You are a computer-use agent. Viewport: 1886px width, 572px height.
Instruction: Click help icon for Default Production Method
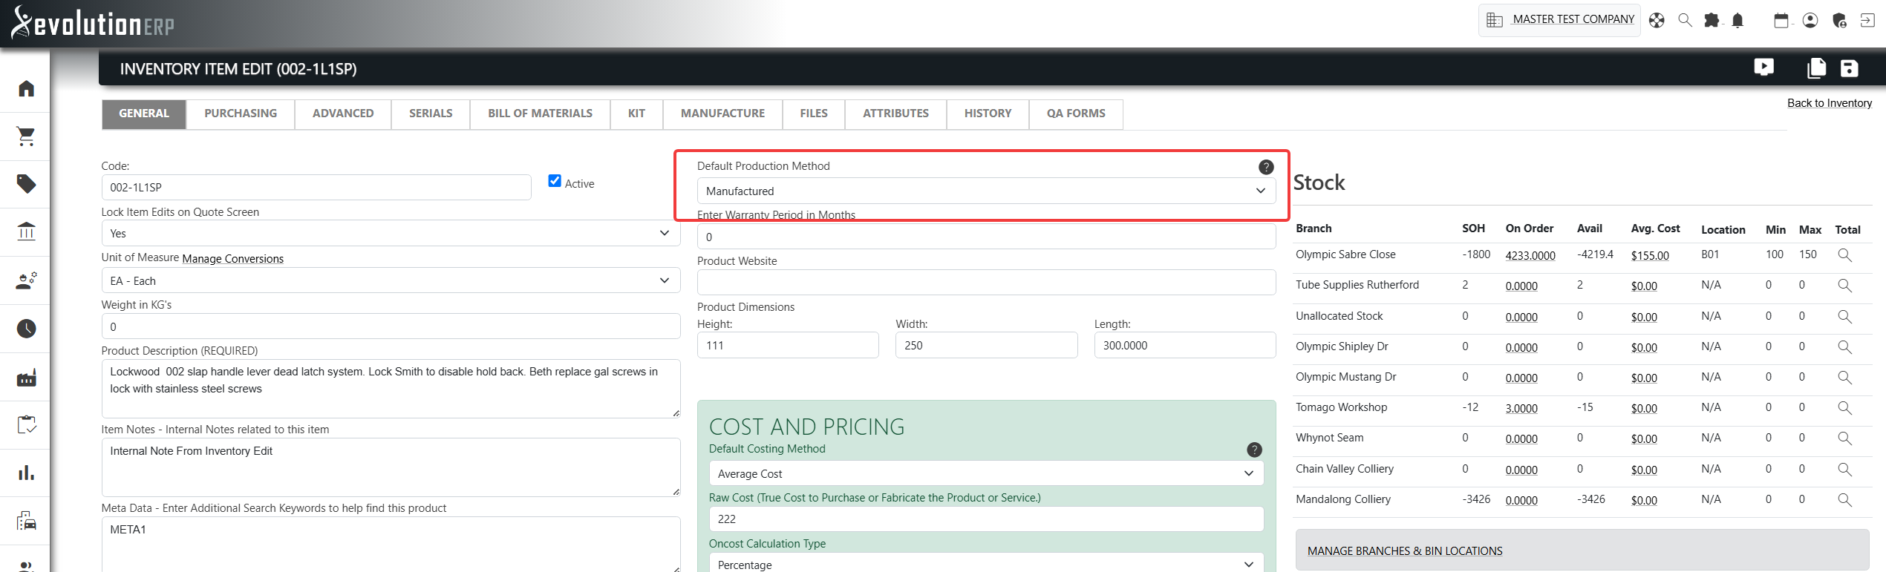[x=1266, y=167]
